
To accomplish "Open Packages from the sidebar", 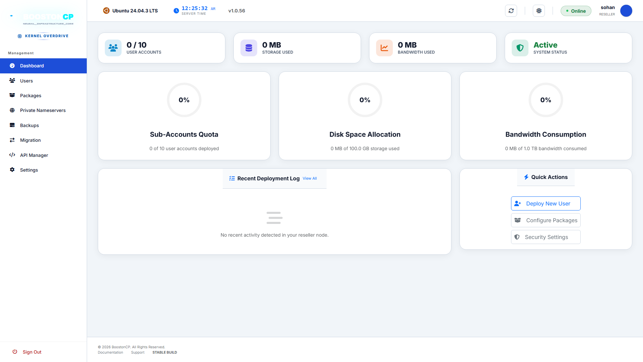I will click(44, 96).
